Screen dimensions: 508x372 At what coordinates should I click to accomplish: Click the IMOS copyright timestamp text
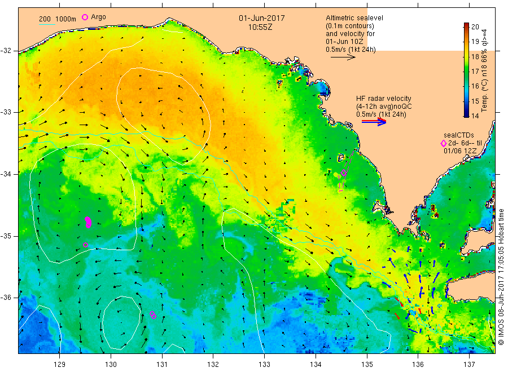(x=501, y=277)
